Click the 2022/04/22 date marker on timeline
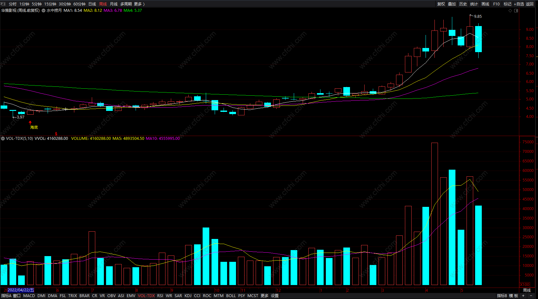 (21, 290)
